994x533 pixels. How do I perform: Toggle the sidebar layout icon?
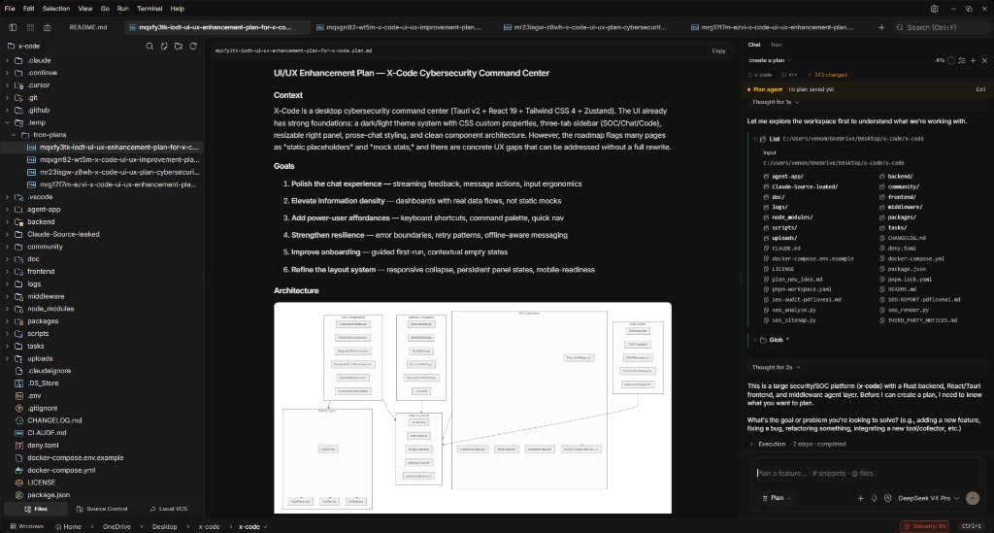coord(13,27)
